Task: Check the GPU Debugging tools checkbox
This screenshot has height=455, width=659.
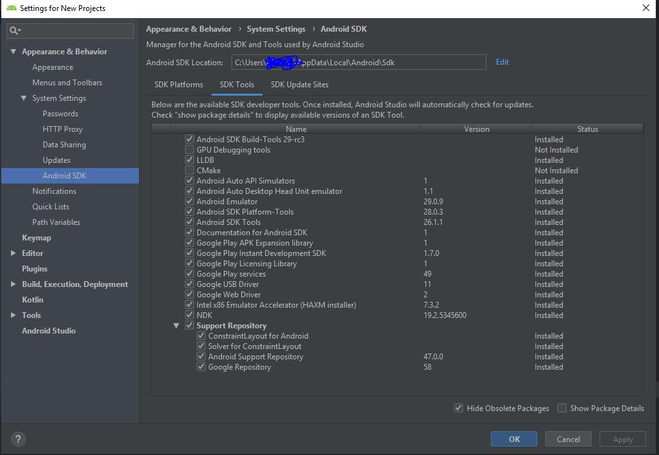Action: (189, 150)
